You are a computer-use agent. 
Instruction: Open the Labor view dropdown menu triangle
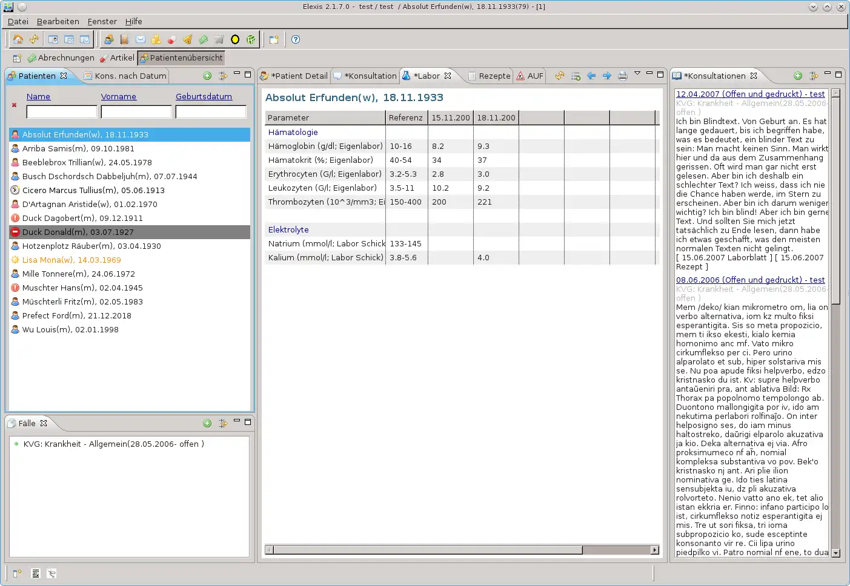coord(637,73)
